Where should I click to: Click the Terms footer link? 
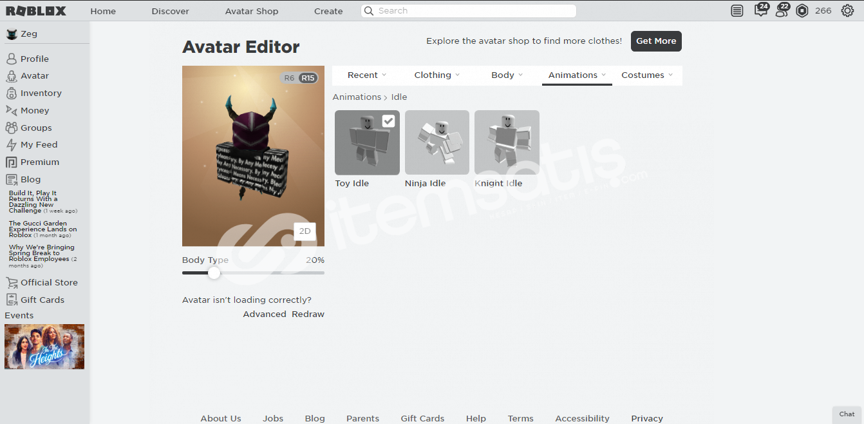520,418
